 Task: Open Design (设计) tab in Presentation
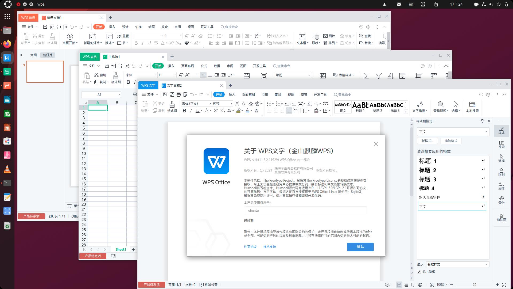125,27
